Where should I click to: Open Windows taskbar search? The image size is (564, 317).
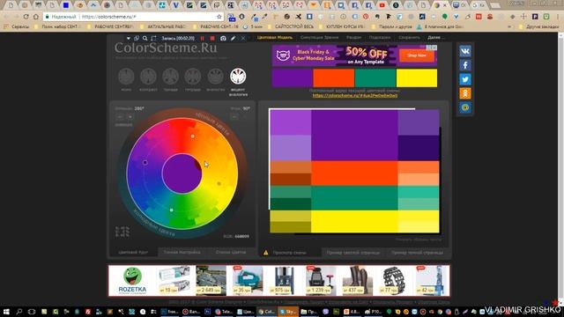coord(19,312)
